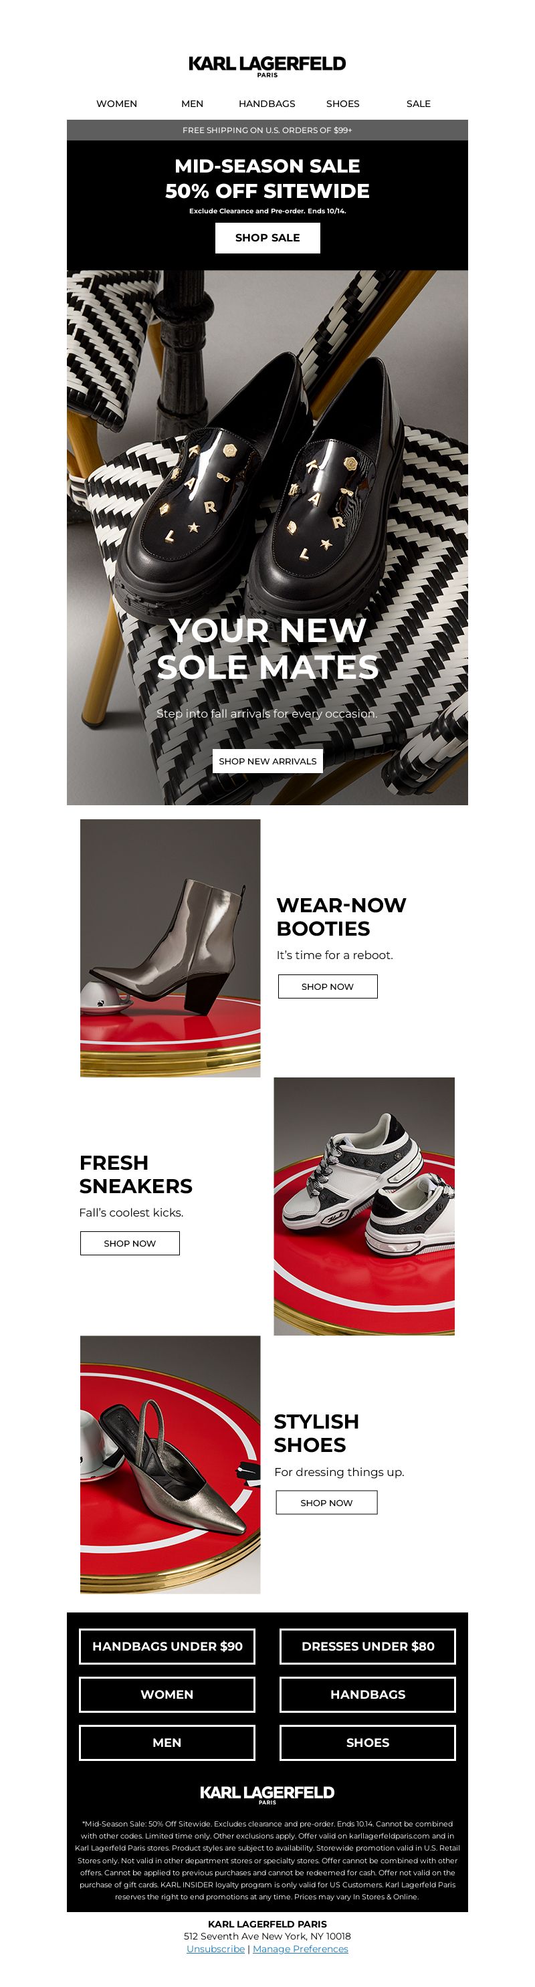
Task: Shop now for Wear-Now Booties
Action: tap(328, 986)
